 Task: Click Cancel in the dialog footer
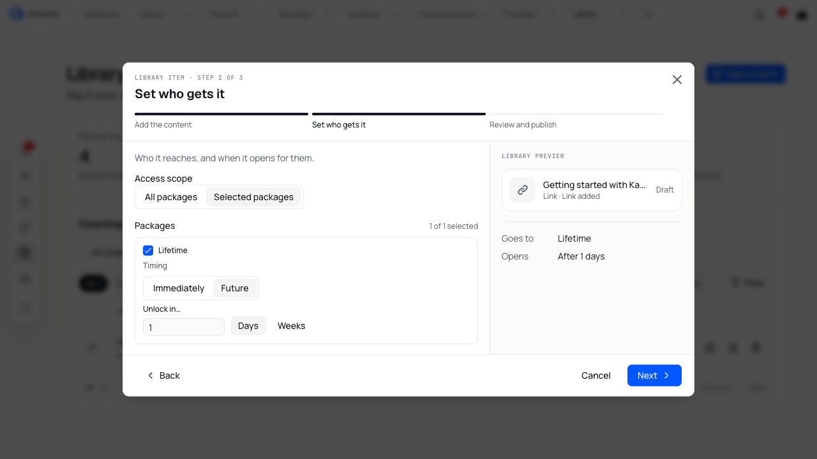[596, 375]
